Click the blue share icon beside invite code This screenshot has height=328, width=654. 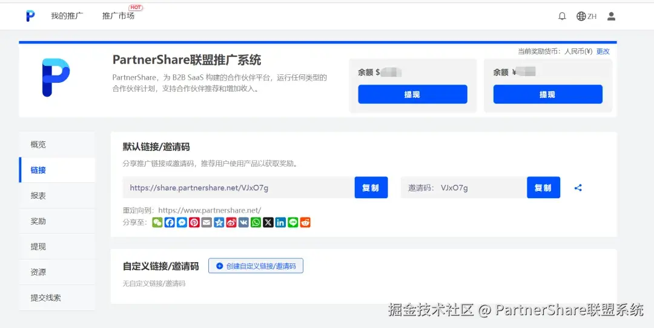click(578, 188)
